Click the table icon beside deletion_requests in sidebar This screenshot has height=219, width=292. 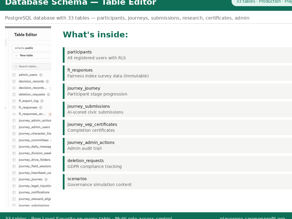click(x=14, y=94)
